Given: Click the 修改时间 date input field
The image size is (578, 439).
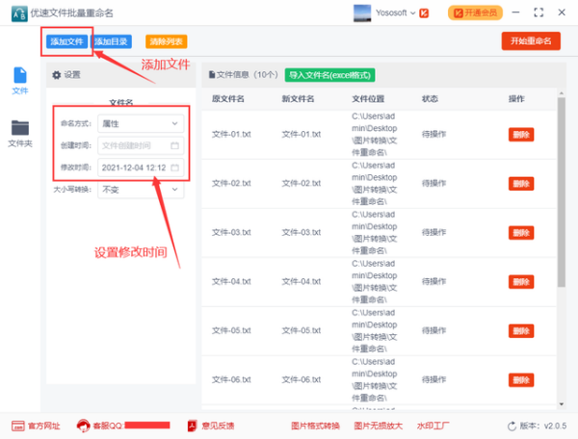Looking at the screenshot, I should (x=133, y=168).
